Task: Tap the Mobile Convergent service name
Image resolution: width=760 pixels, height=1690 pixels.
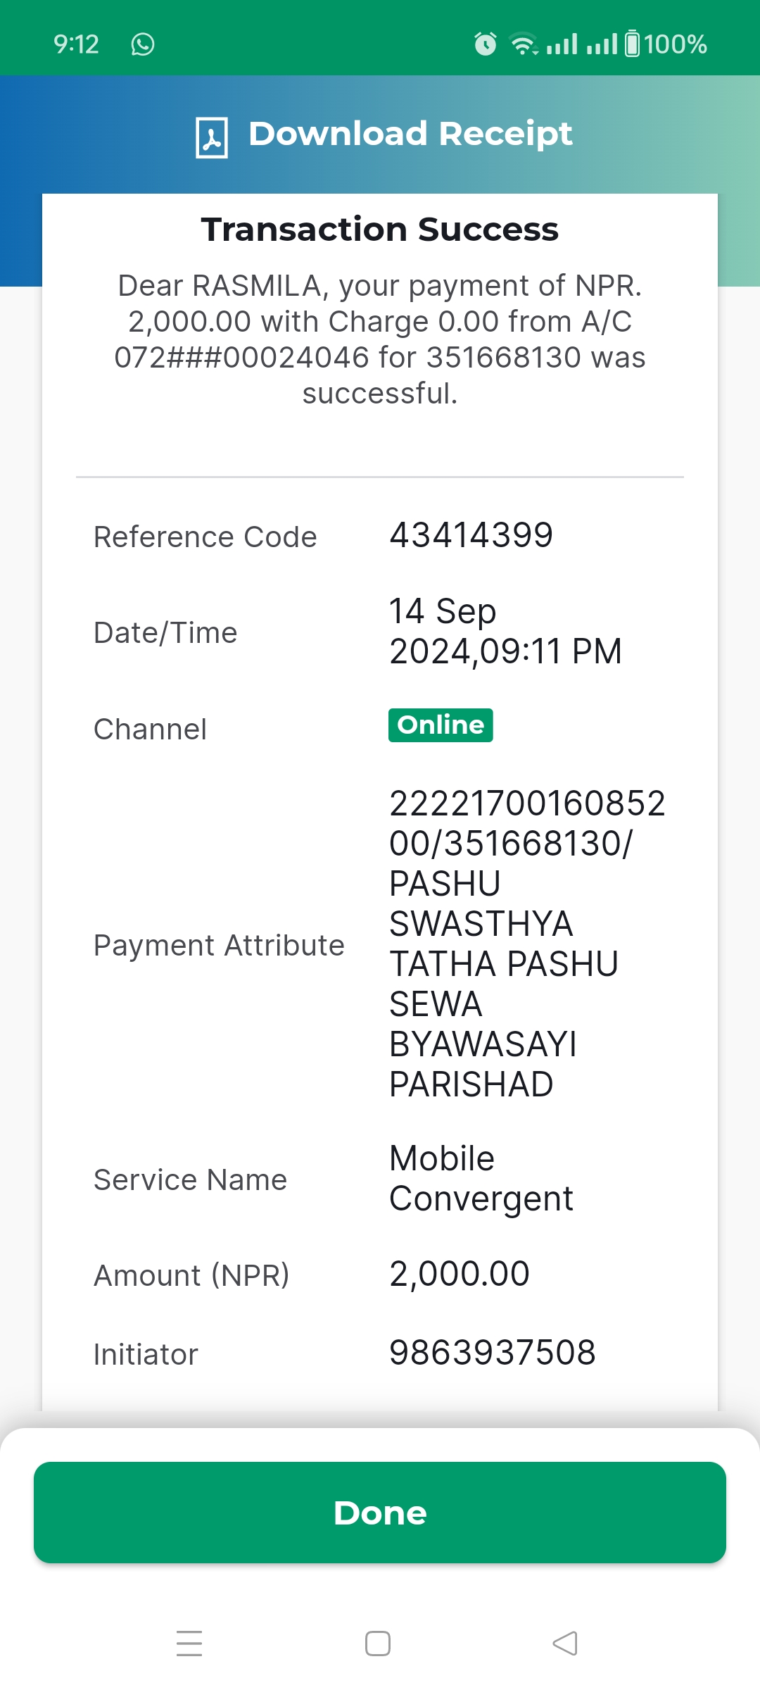Action: pyautogui.click(x=481, y=1179)
